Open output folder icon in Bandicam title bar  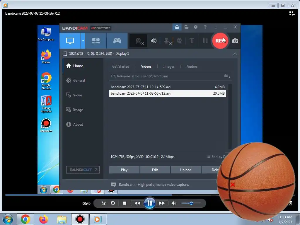[x=186, y=27]
